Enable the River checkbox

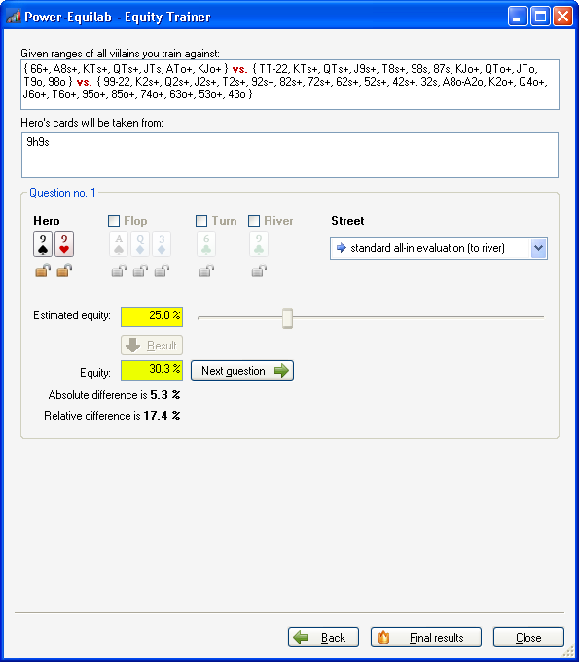pos(254,221)
